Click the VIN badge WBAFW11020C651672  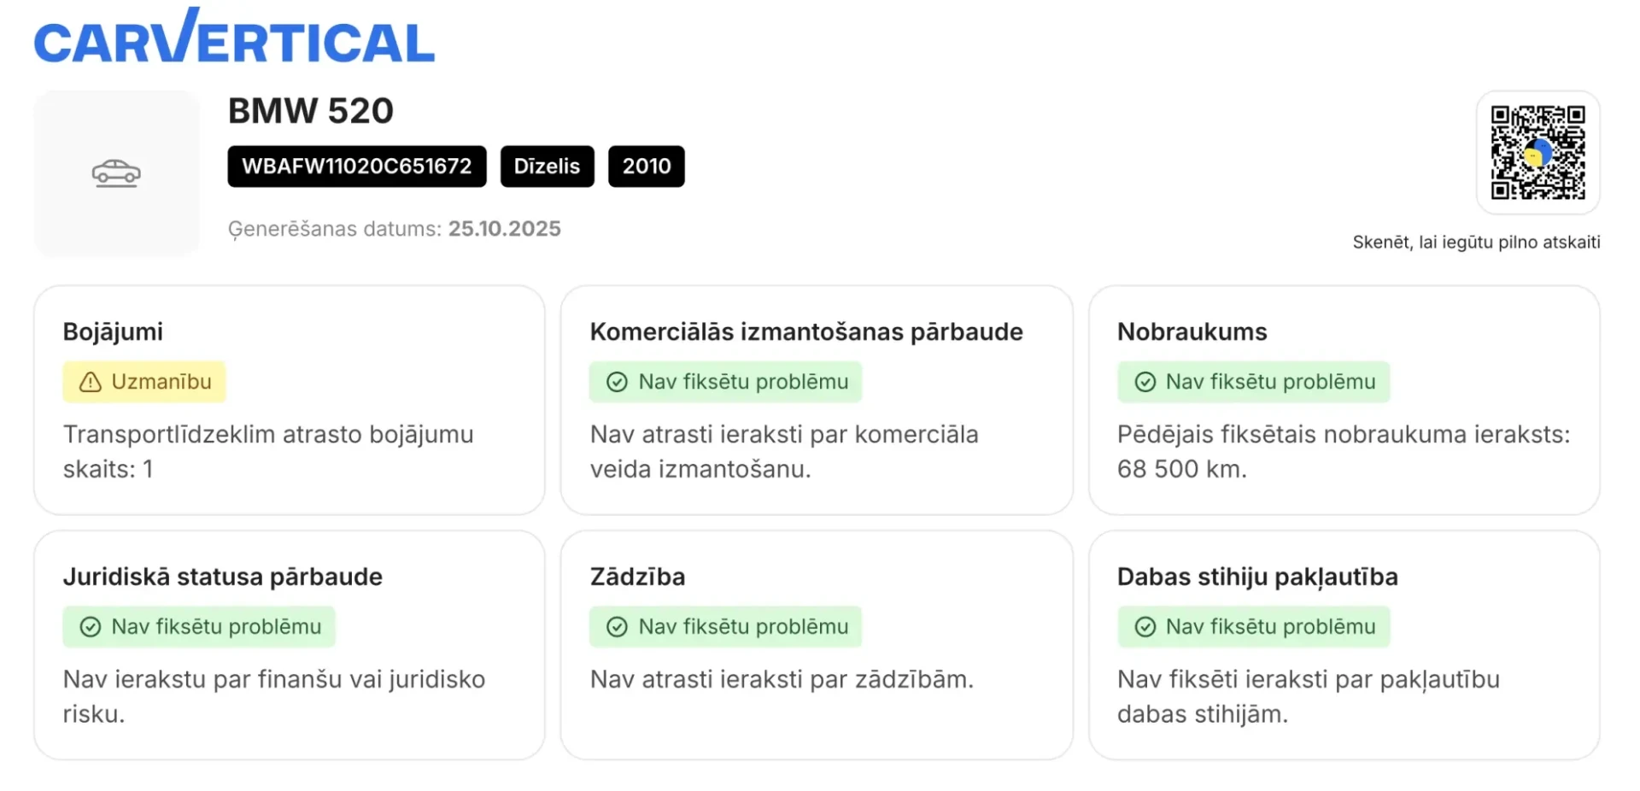click(x=356, y=167)
